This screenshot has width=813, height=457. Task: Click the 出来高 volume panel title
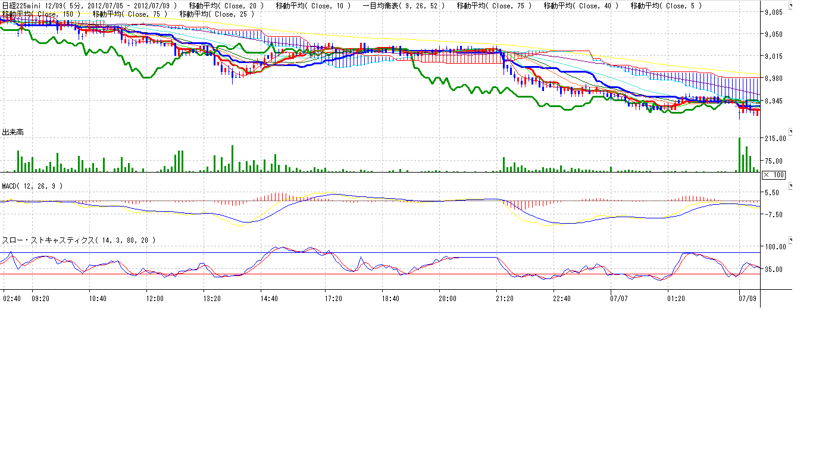(x=12, y=132)
